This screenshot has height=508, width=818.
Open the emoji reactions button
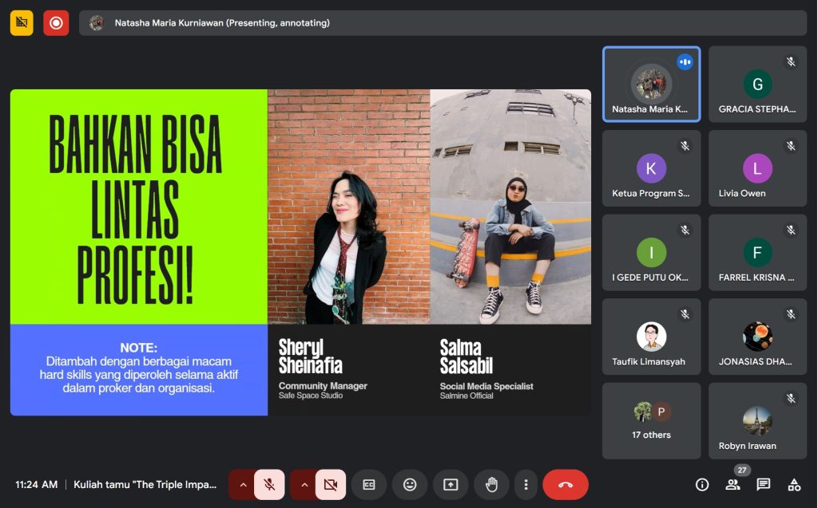coord(410,485)
